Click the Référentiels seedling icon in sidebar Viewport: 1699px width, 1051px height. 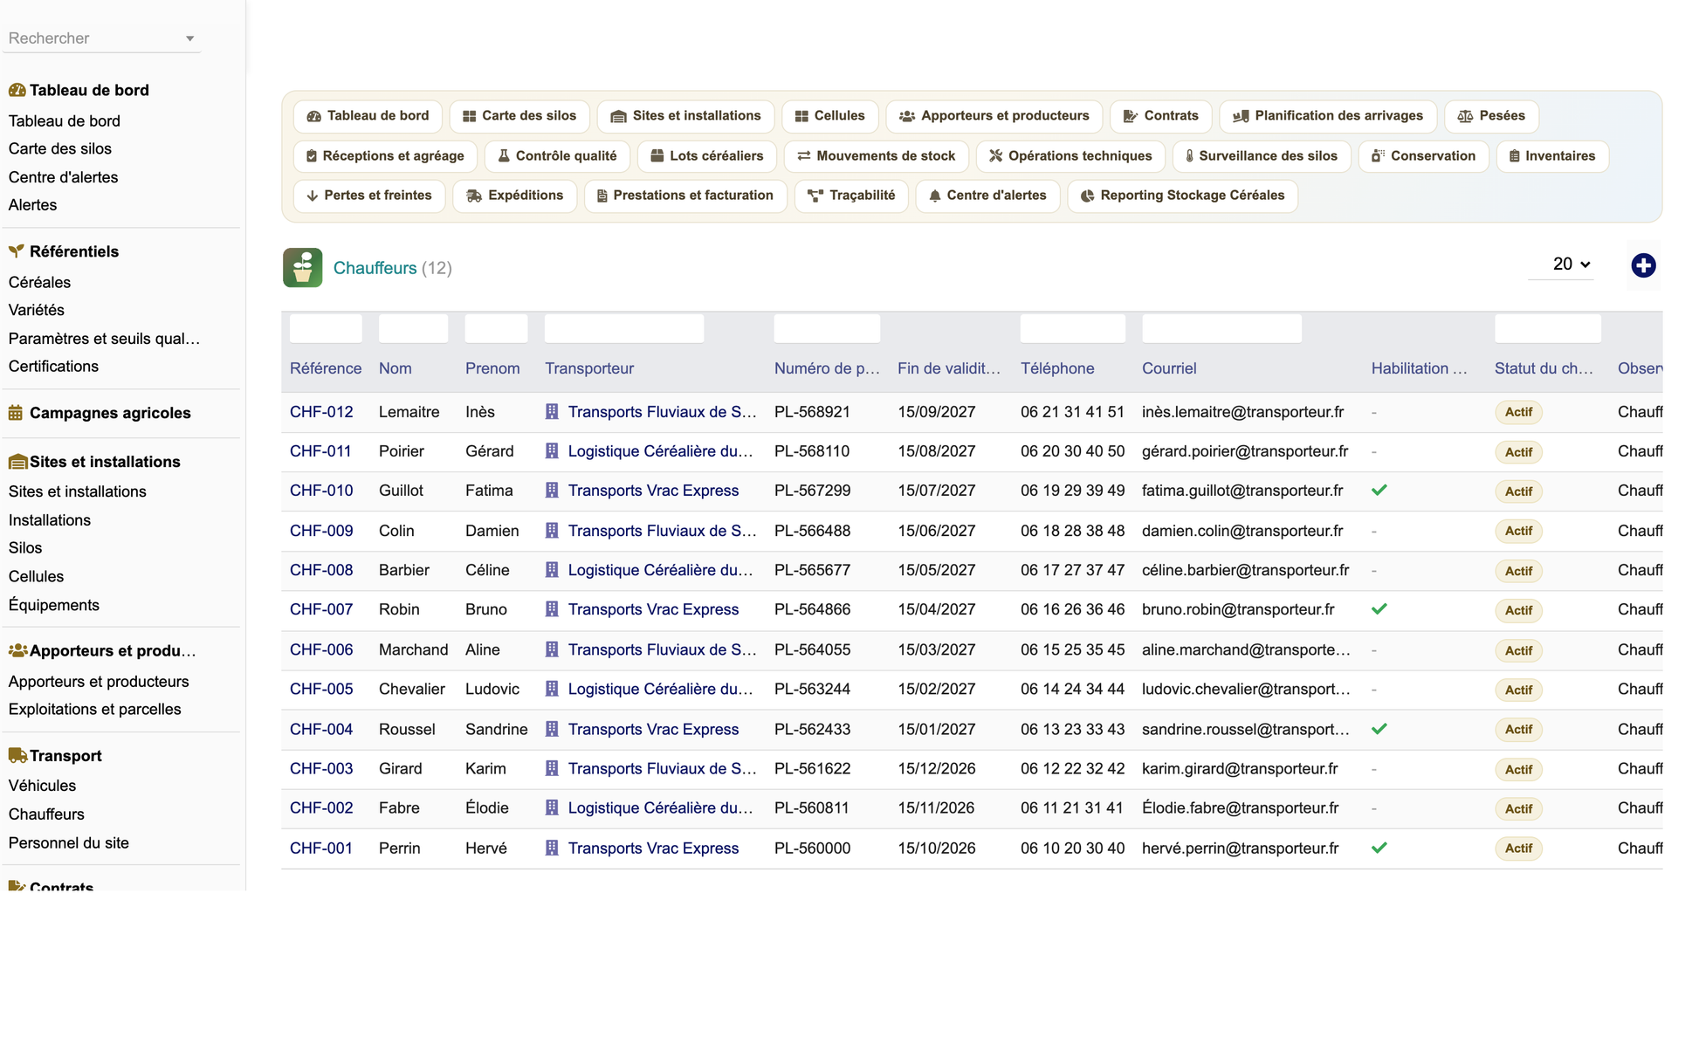point(17,251)
